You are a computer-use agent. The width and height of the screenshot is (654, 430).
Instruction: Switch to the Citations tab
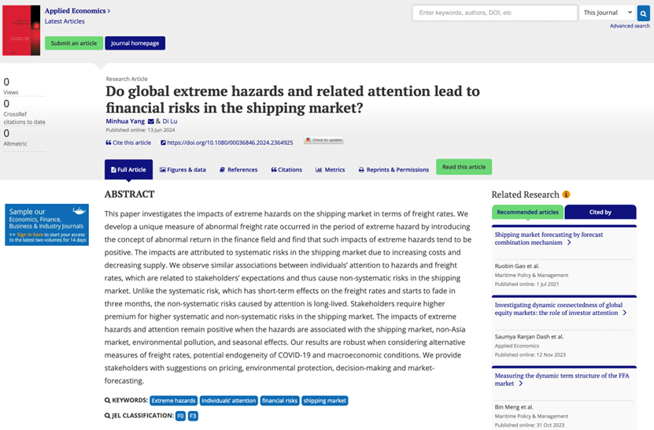tap(286, 169)
